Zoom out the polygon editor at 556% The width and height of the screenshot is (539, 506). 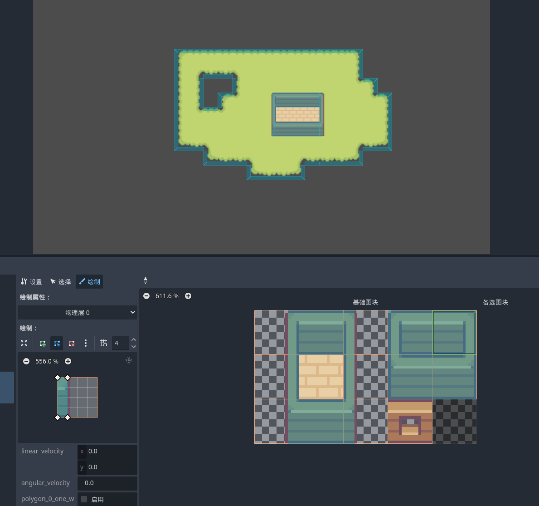coord(26,361)
